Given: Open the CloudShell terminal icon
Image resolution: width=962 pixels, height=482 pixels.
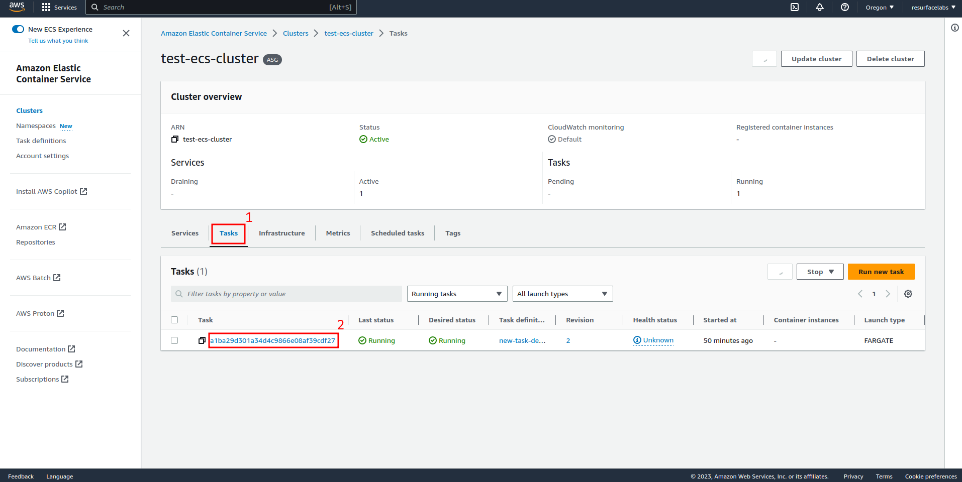Looking at the screenshot, I should 795,7.
